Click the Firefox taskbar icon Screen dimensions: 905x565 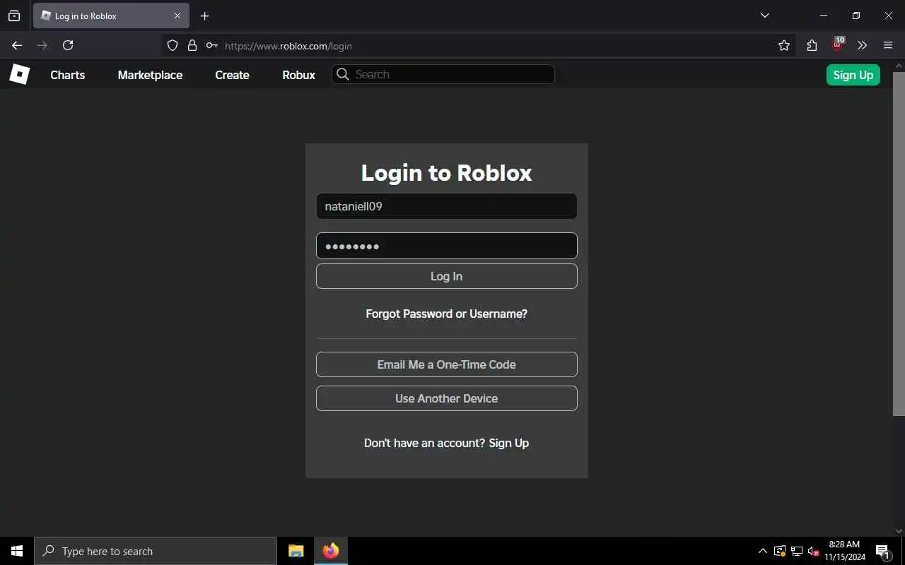[x=330, y=551]
